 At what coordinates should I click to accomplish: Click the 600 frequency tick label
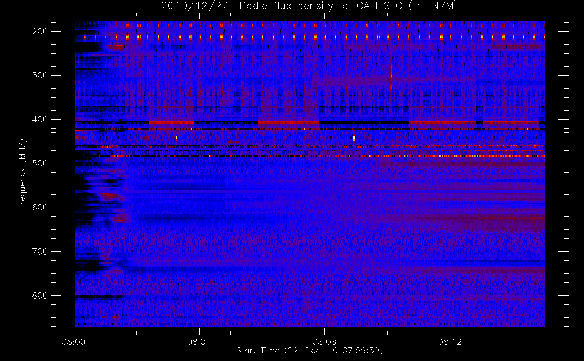pos(40,208)
